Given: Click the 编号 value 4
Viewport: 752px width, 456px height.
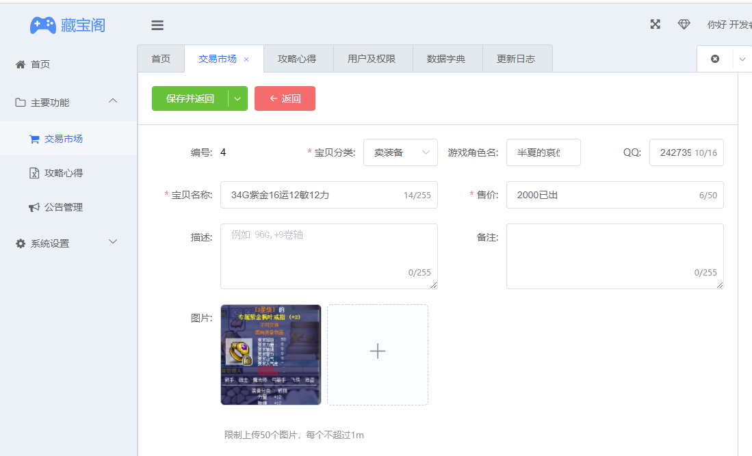Looking at the screenshot, I should click(x=223, y=152).
